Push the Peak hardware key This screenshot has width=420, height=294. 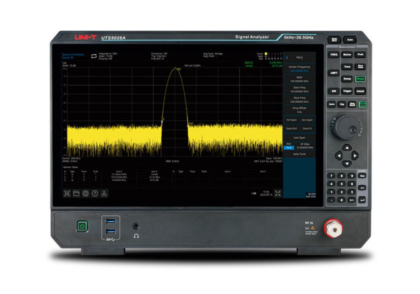point(360,54)
